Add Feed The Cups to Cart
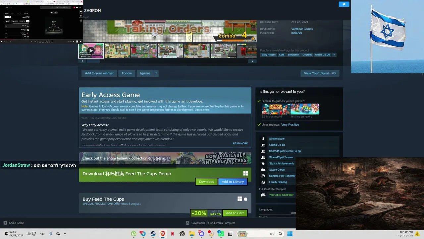 (235, 213)
